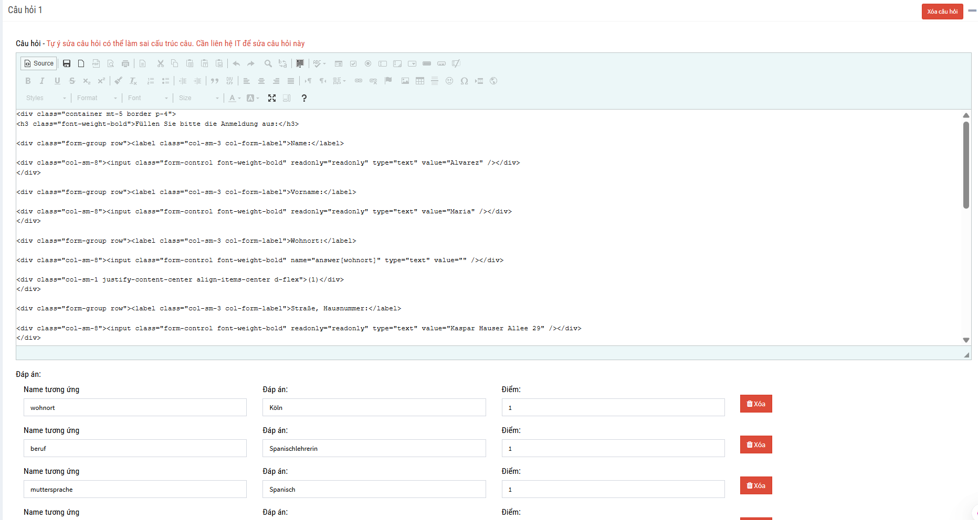Open the text color picker
The height and width of the screenshot is (520, 978).
click(235, 98)
